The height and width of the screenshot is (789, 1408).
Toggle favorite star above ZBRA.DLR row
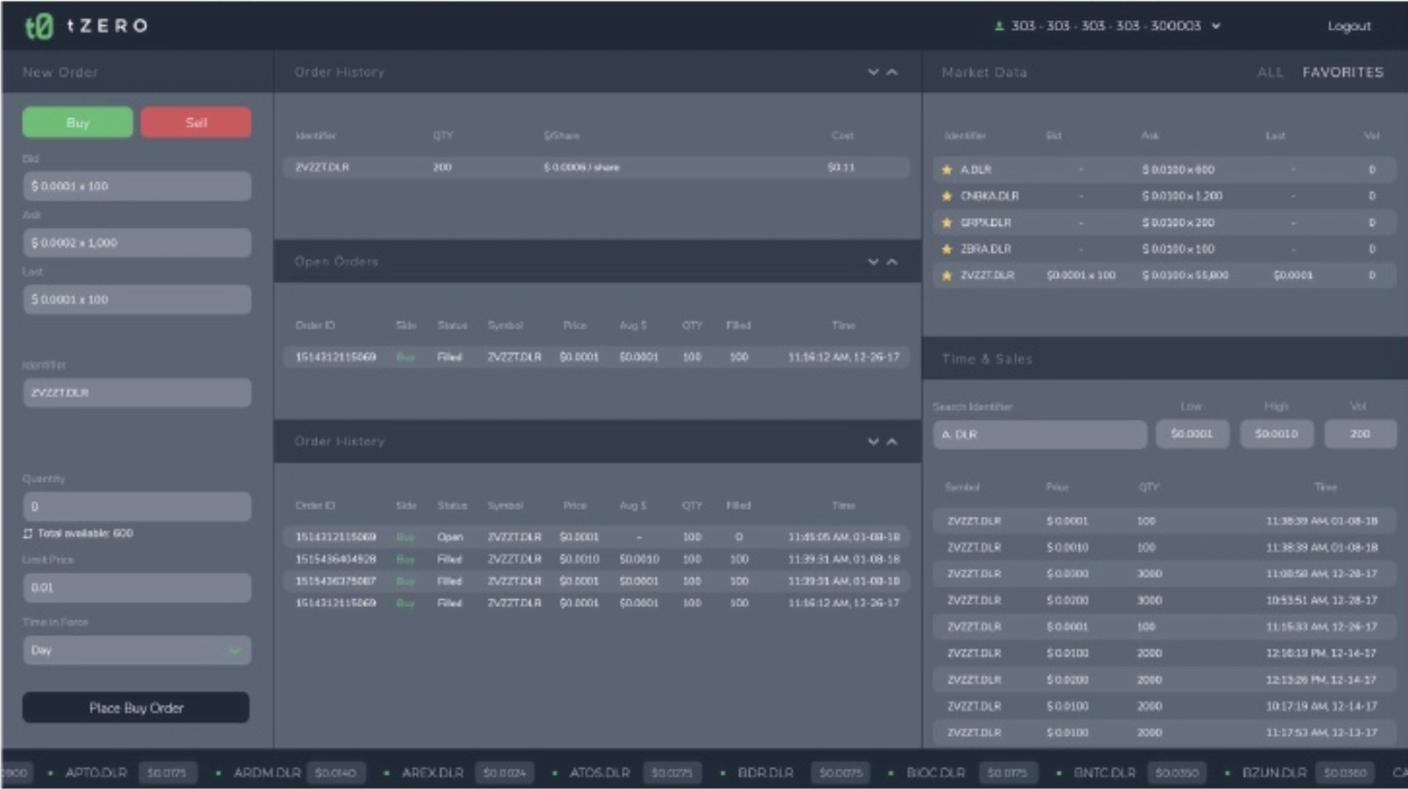pos(947,223)
